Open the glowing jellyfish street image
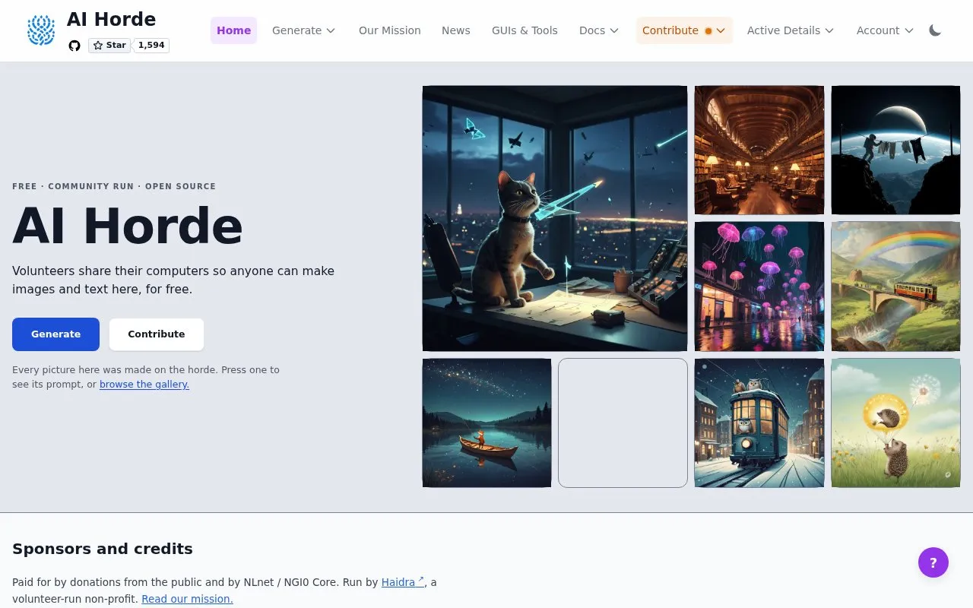973x608 pixels. point(759,287)
